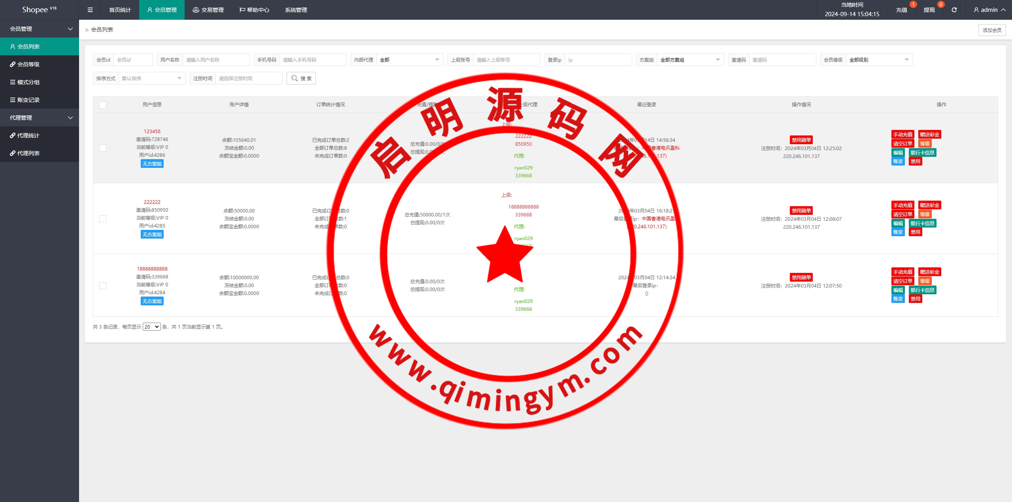Open the 内部代理 dropdown

tap(409, 60)
